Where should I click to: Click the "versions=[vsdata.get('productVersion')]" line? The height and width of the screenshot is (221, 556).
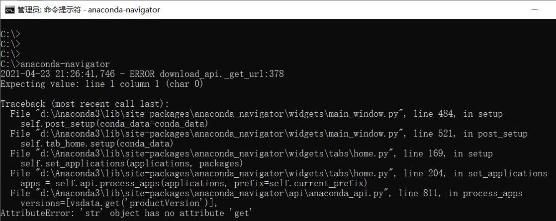tap(119, 203)
